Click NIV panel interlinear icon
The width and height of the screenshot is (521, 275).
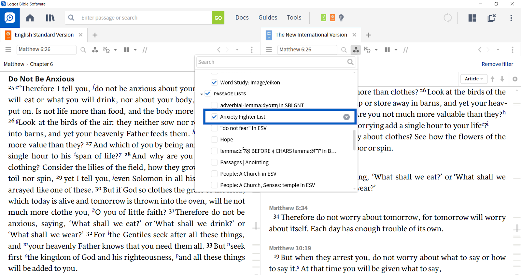[x=367, y=50]
